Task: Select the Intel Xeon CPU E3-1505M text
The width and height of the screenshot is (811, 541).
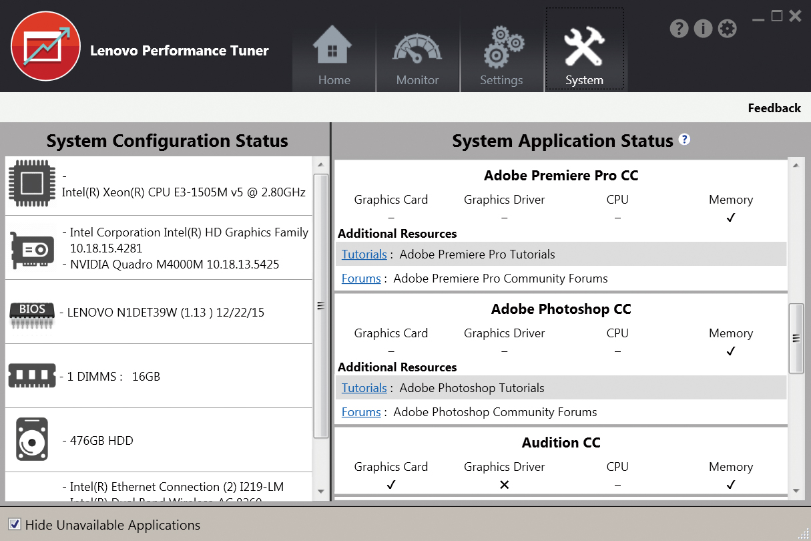Action: tap(184, 192)
